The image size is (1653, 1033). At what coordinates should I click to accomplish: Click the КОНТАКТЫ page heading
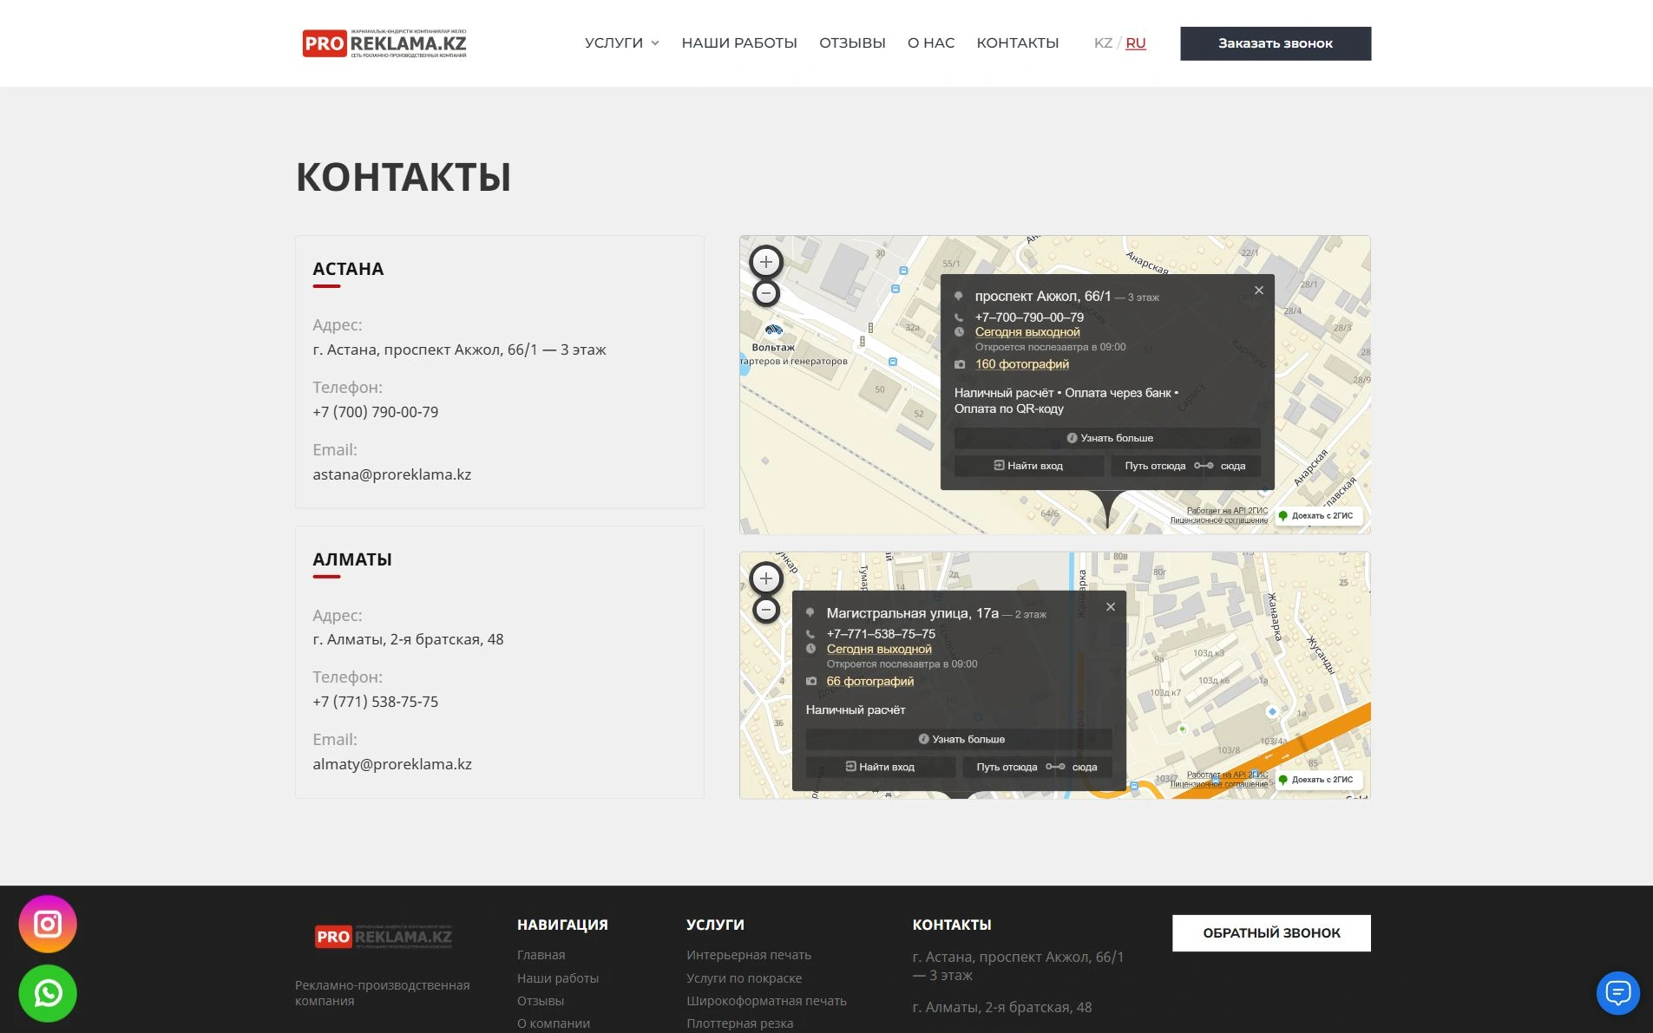(403, 177)
